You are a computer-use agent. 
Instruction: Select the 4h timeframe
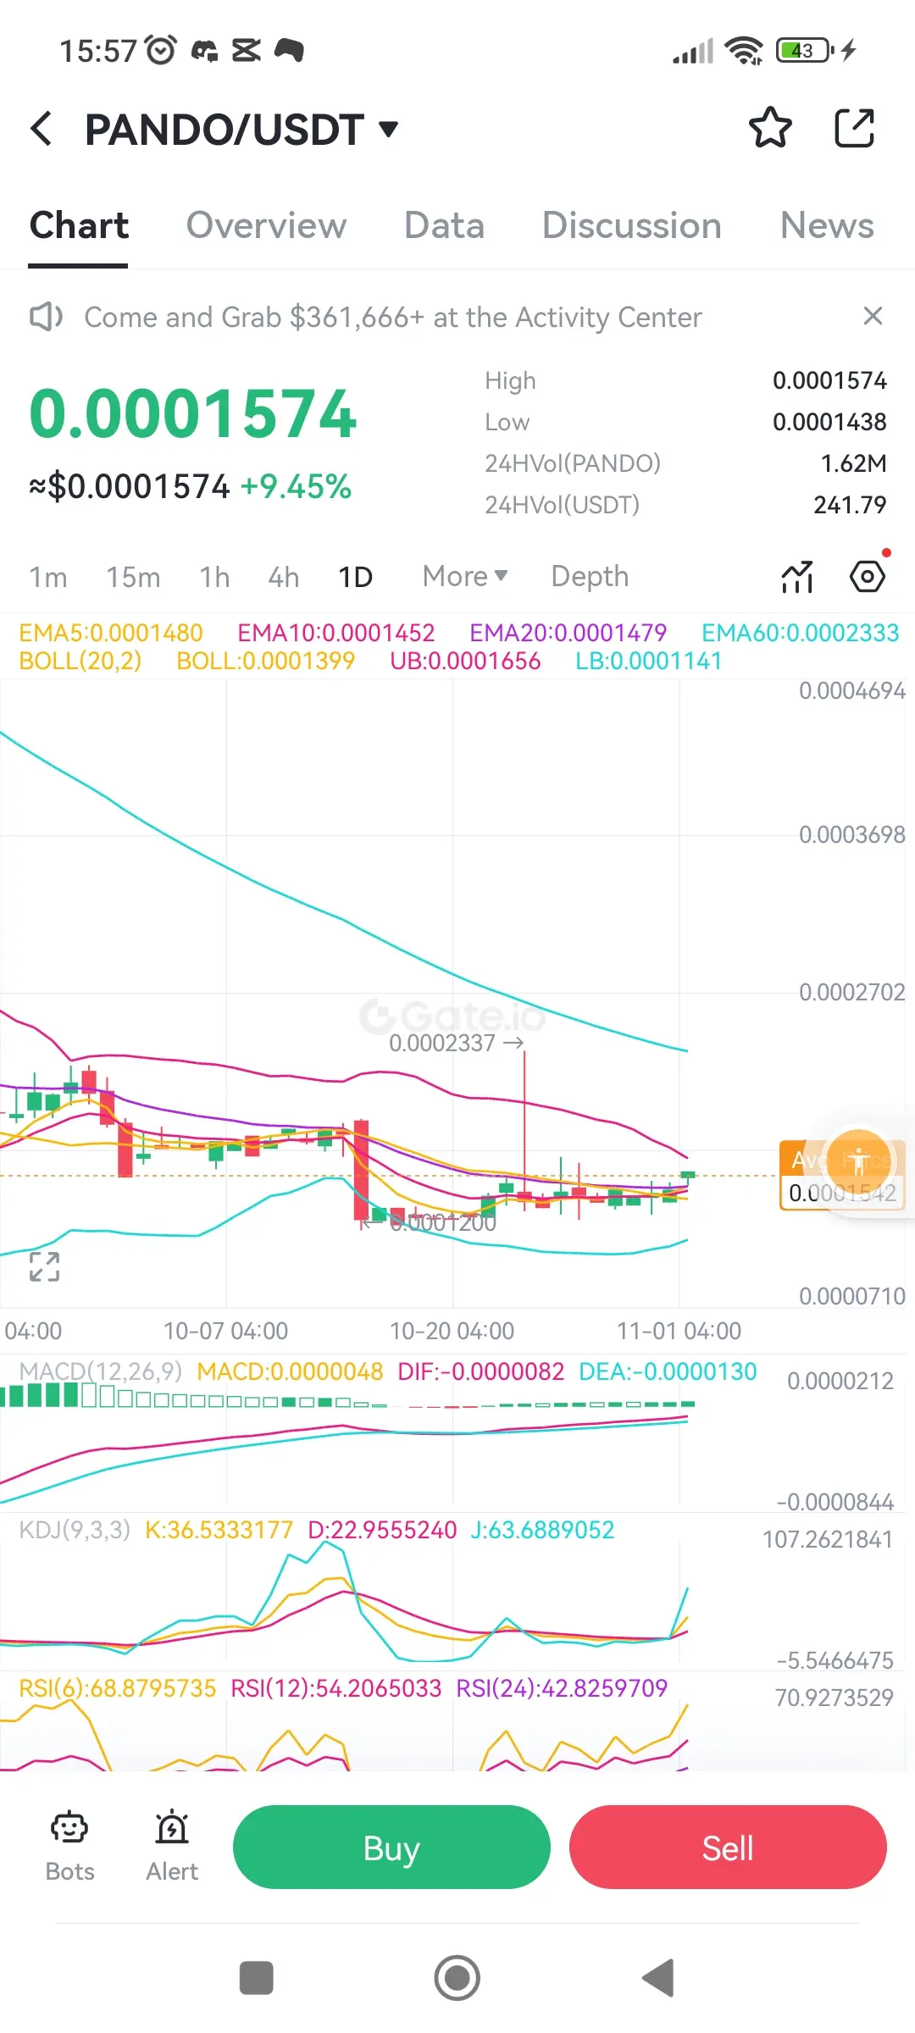point(284,577)
